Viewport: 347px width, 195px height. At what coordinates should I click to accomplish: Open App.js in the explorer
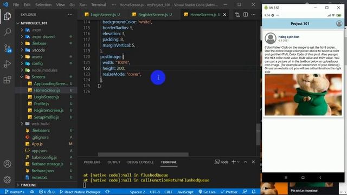point(37,144)
